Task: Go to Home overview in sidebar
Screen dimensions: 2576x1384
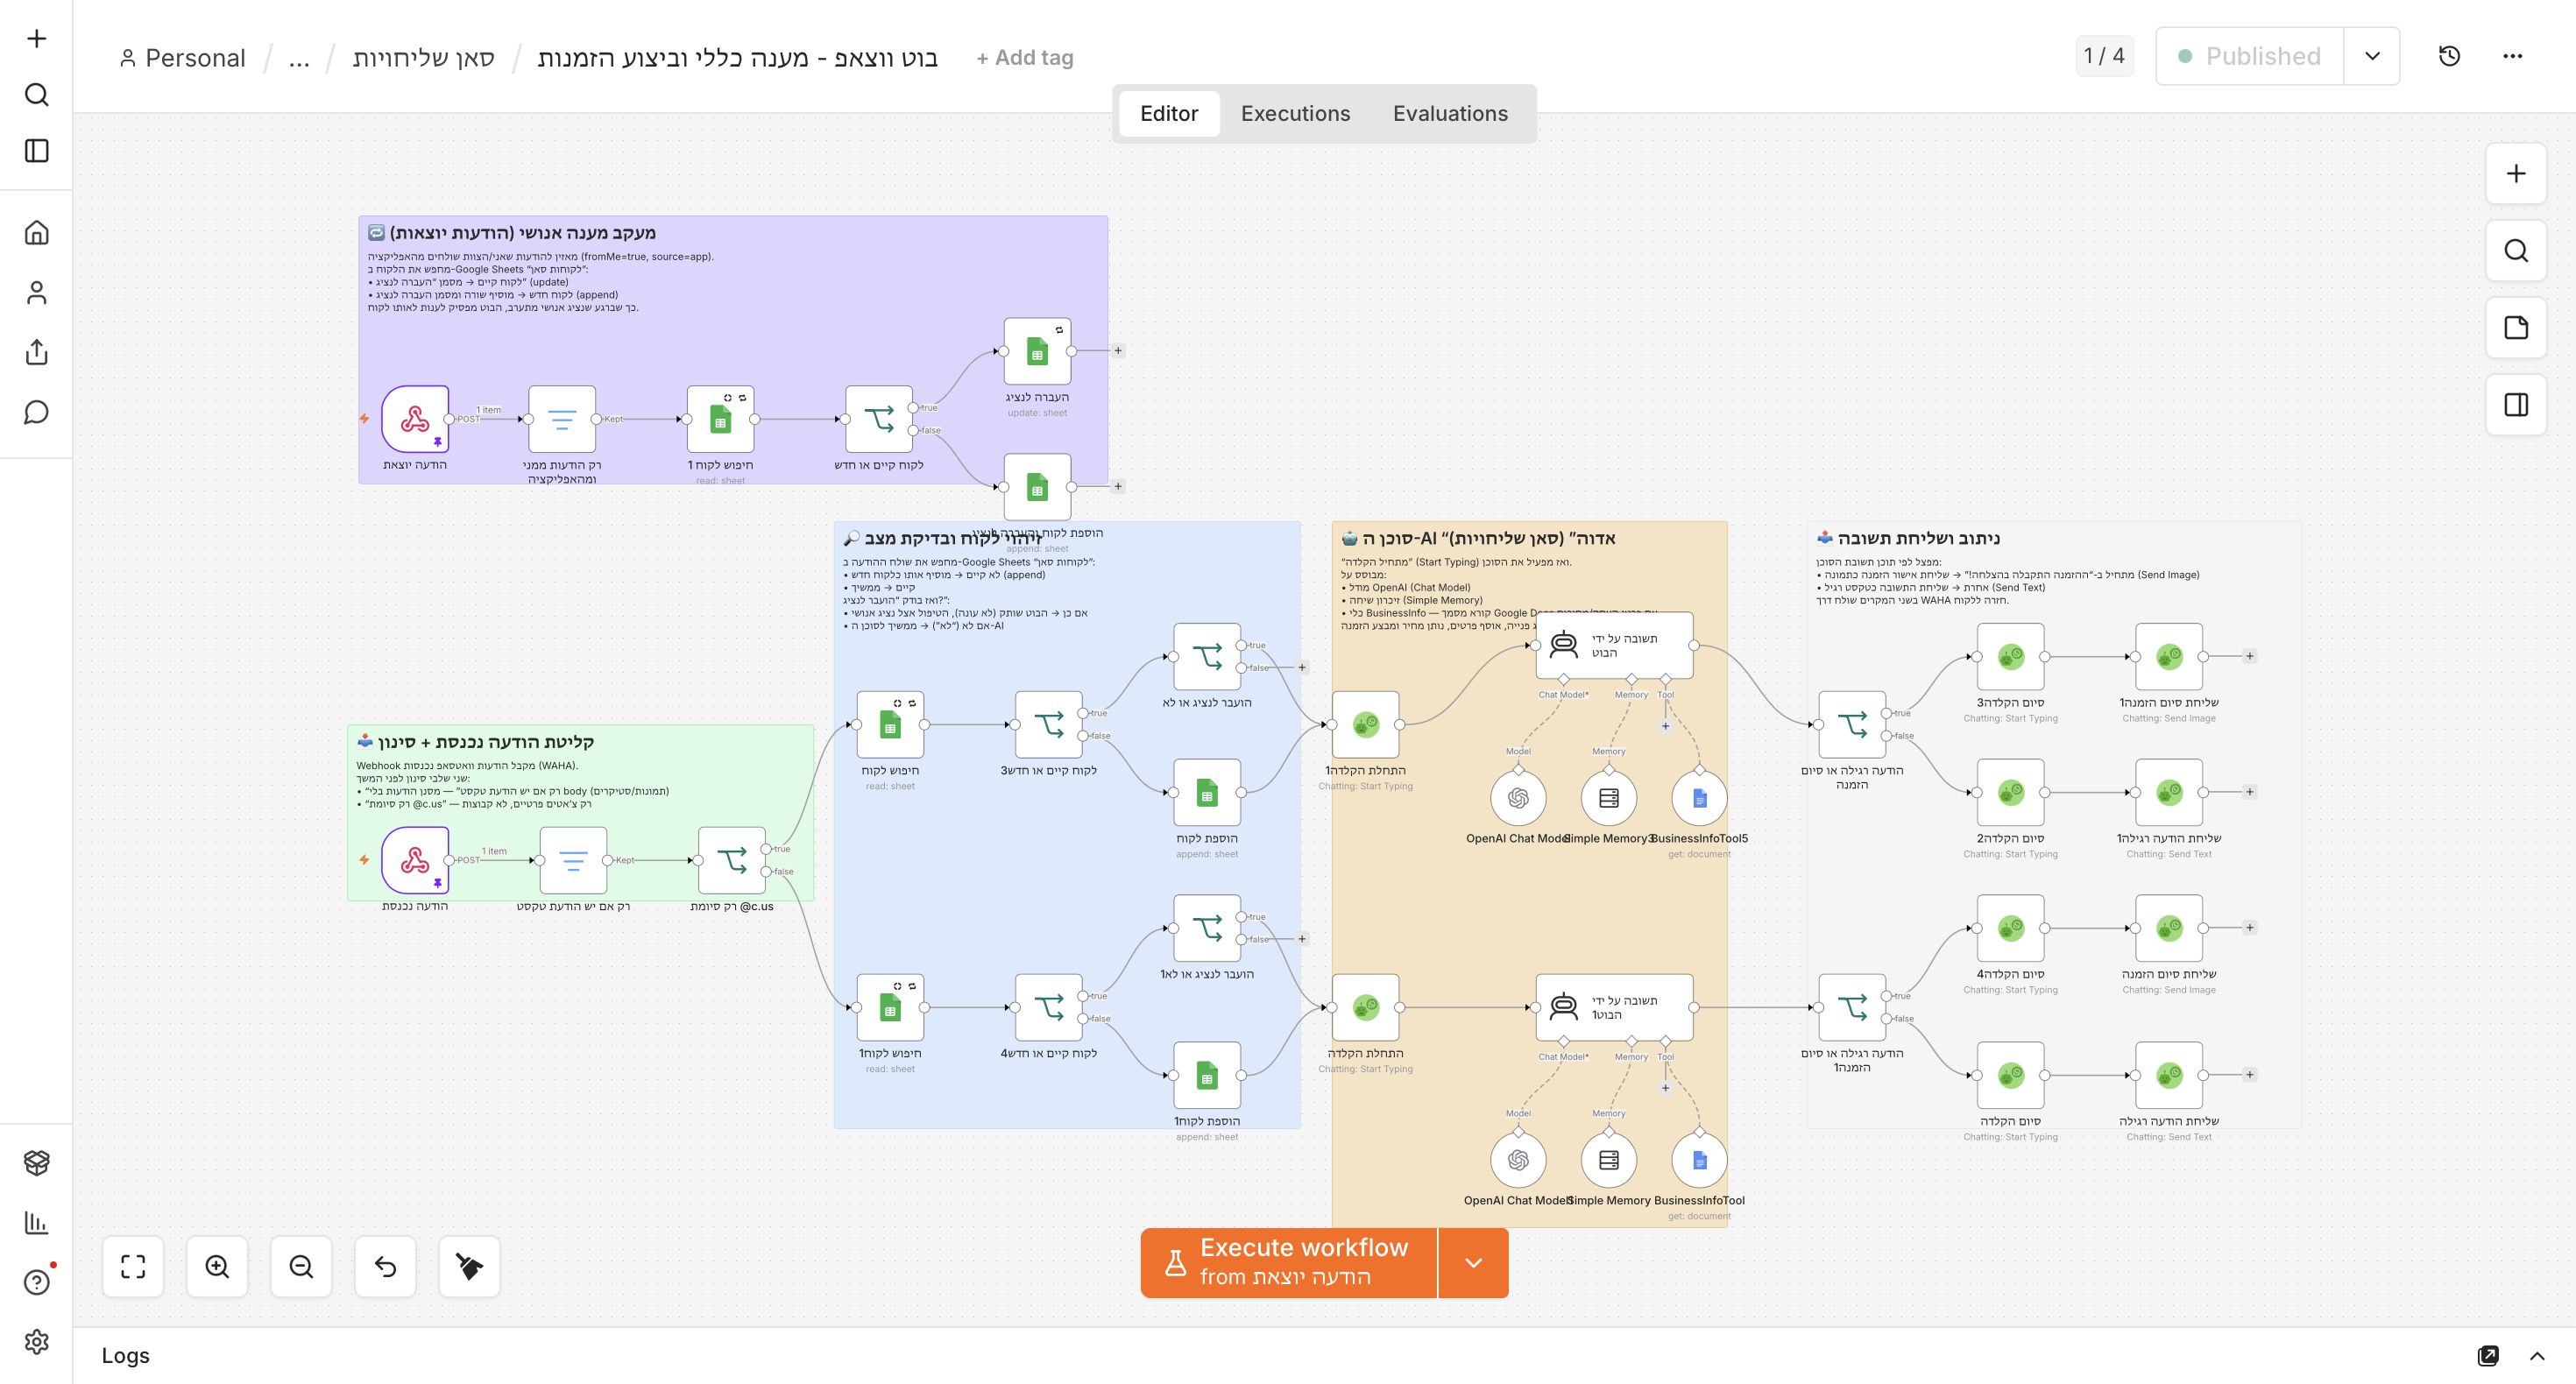Action: (37, 233)
